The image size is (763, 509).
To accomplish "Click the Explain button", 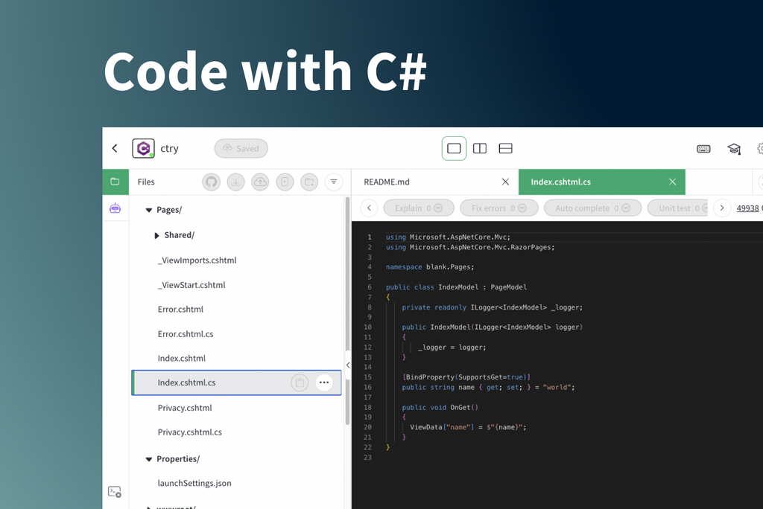I will point(418,208).
